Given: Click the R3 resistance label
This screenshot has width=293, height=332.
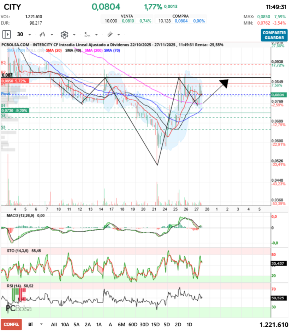Looking at the screenshot, I should [3, 62].
